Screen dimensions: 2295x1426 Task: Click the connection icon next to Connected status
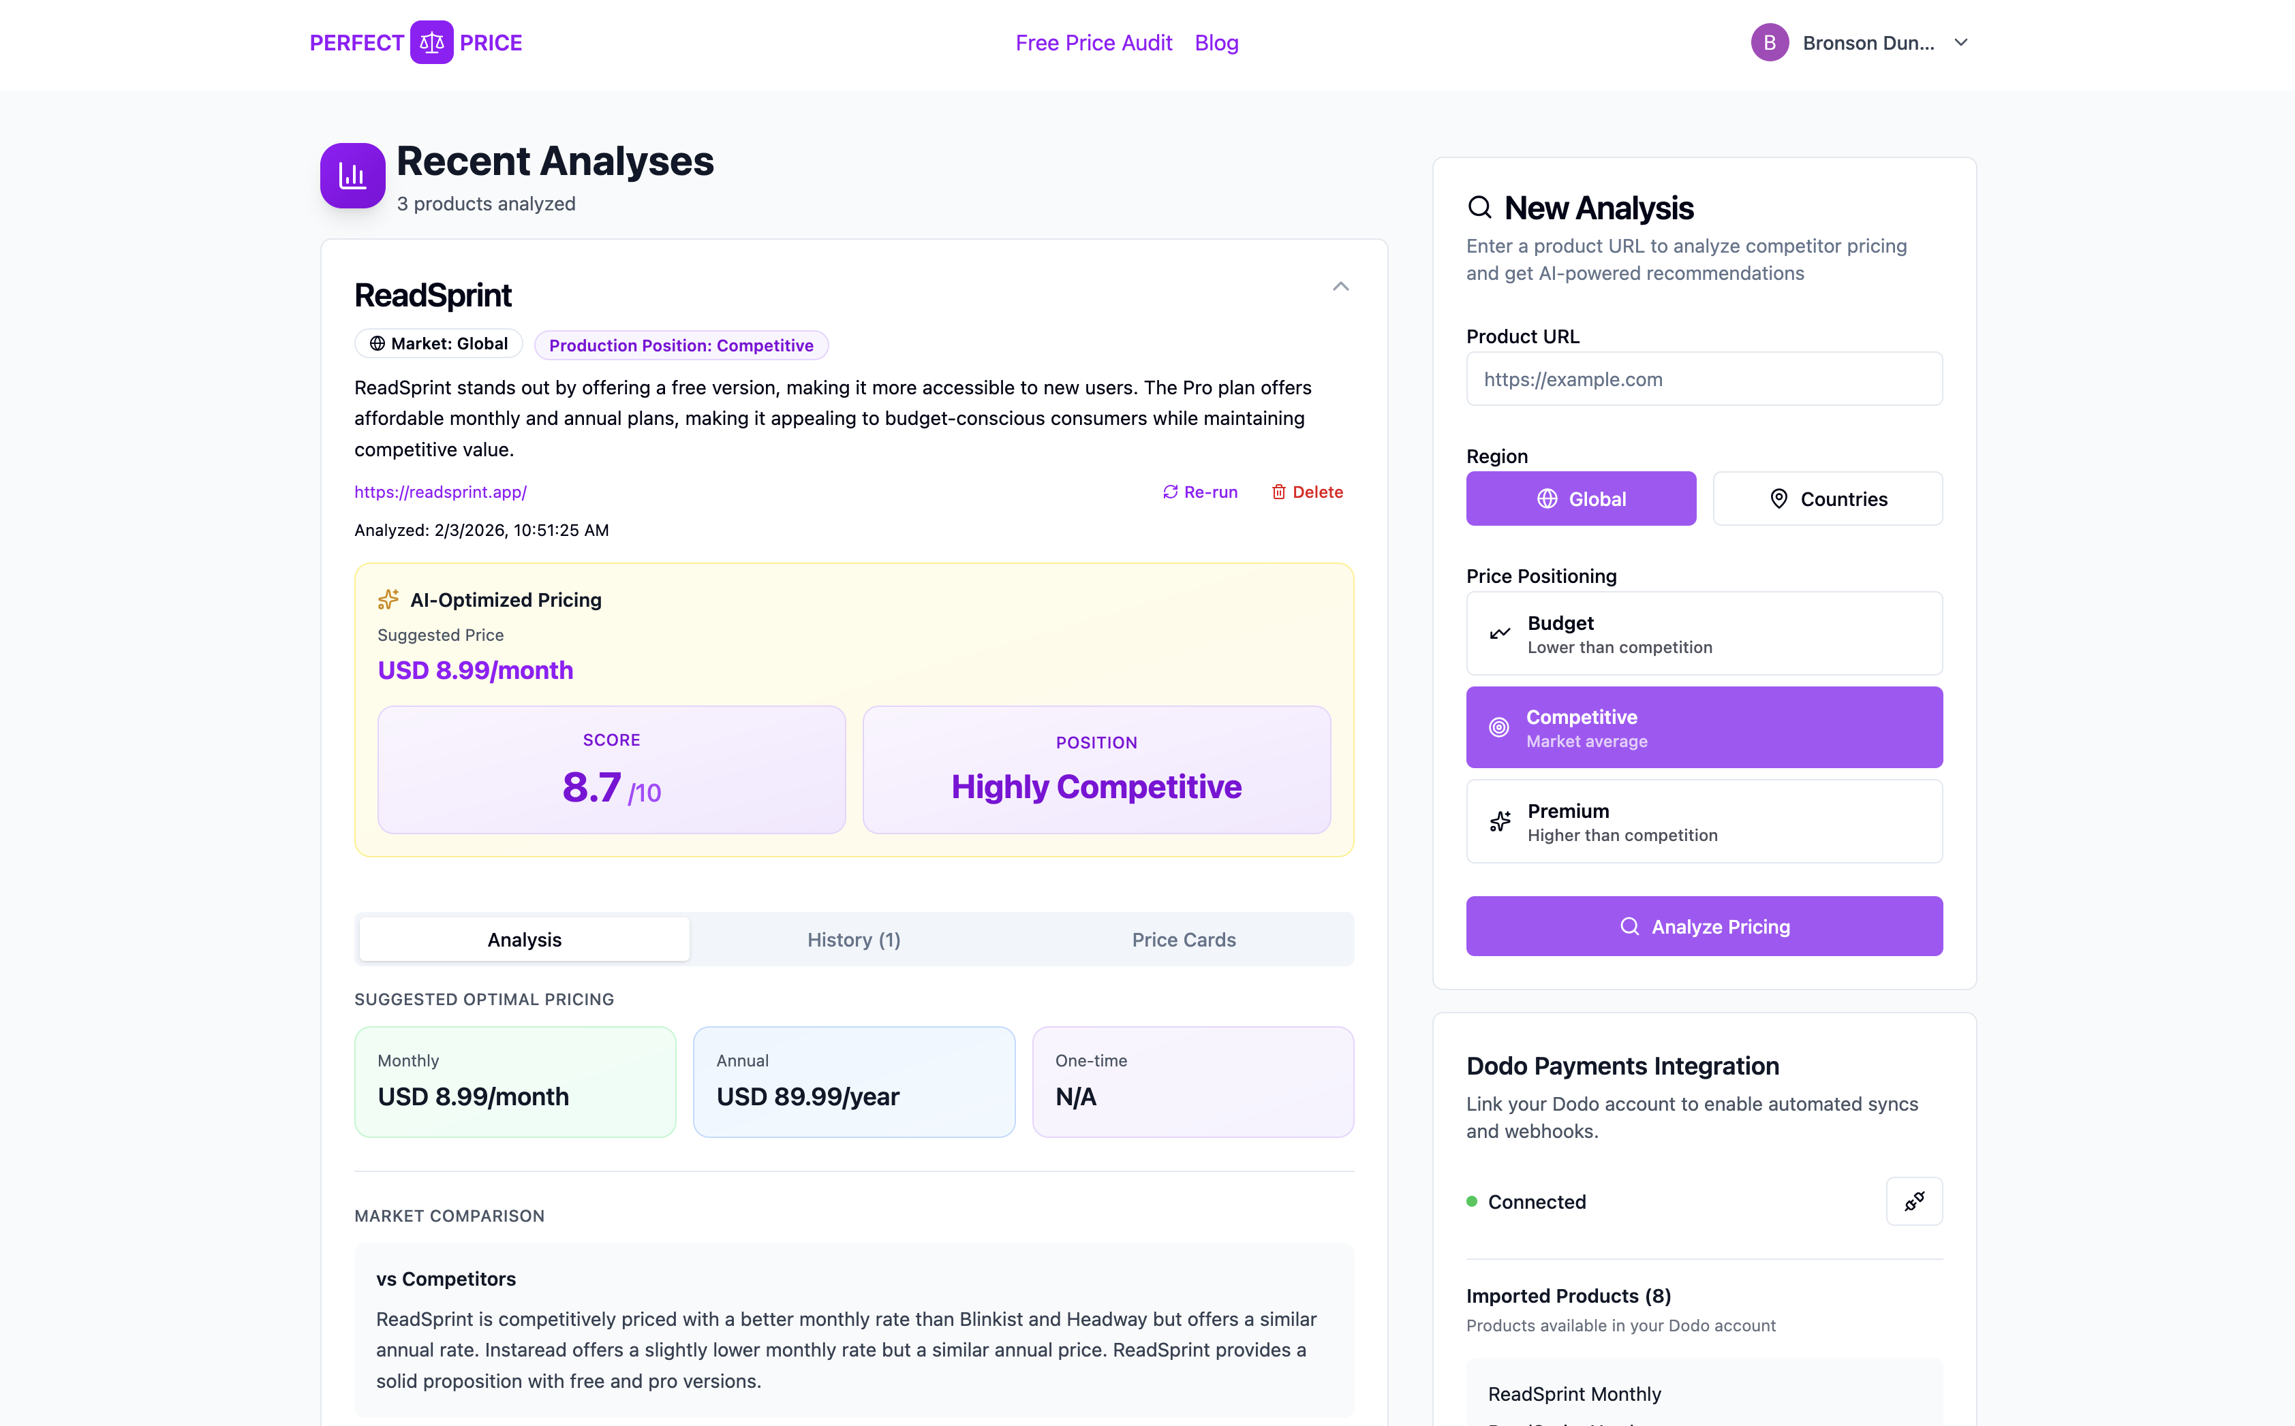pos(1915,1201)
